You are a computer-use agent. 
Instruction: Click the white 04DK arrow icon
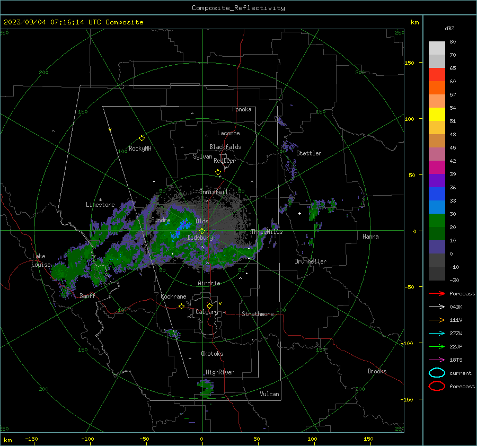(437, 307)
